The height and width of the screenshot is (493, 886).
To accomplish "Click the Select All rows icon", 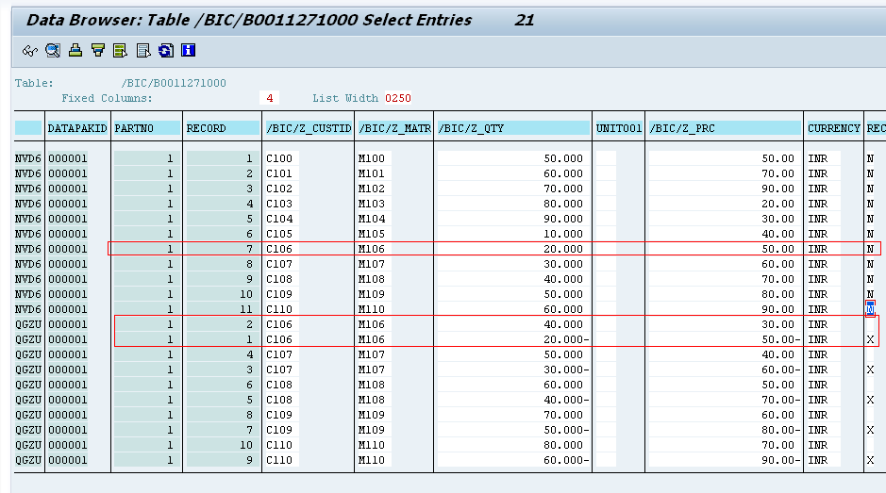I will coord(120,51).
